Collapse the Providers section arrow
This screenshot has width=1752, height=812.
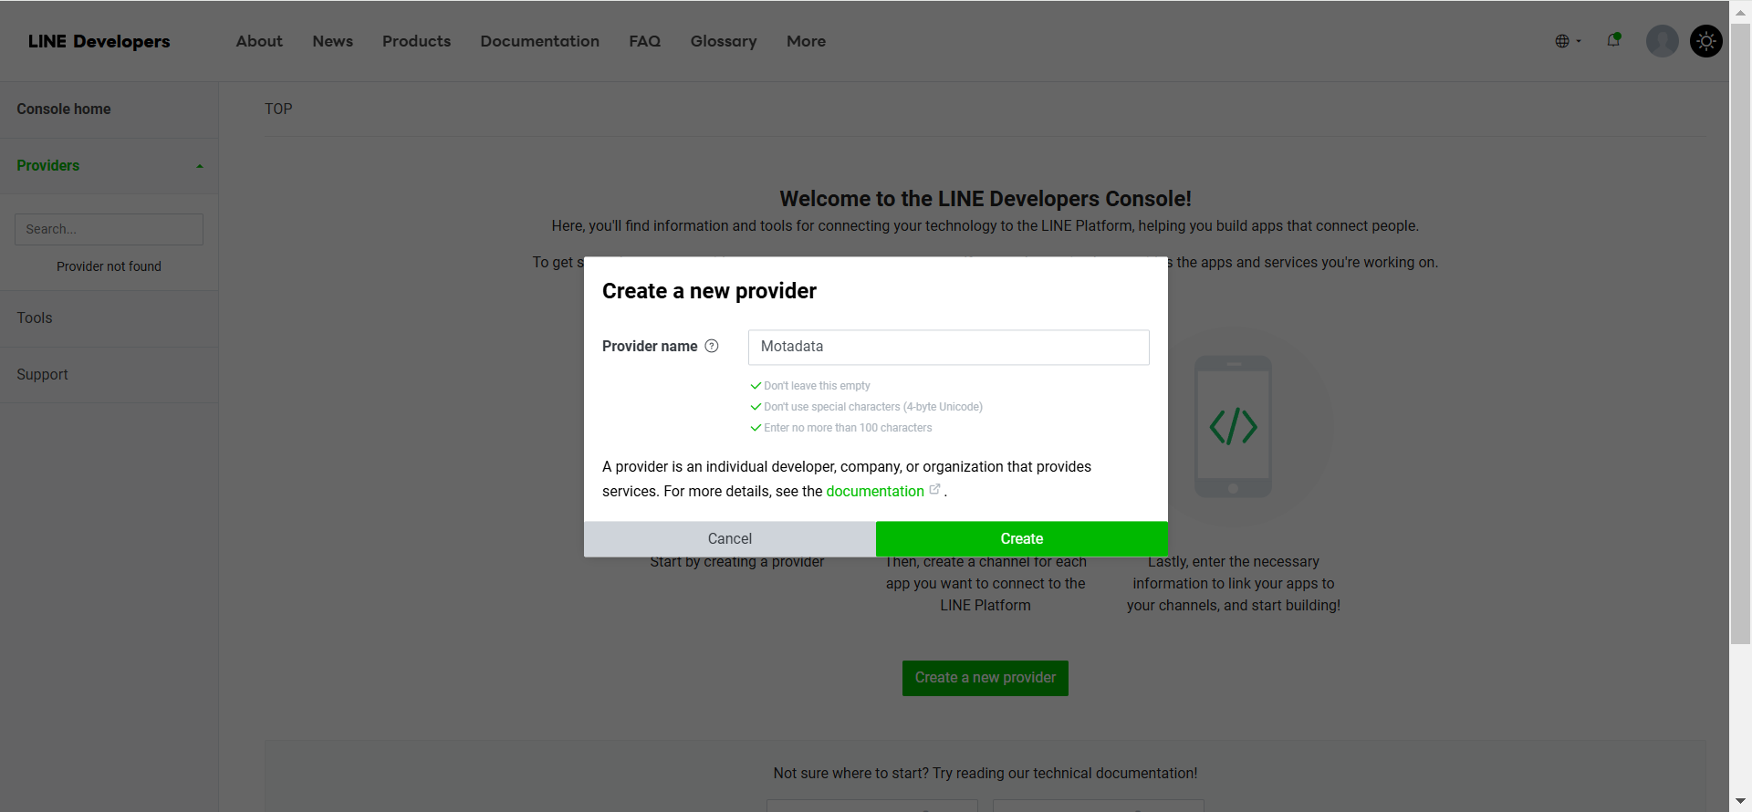tap(199, 166)
